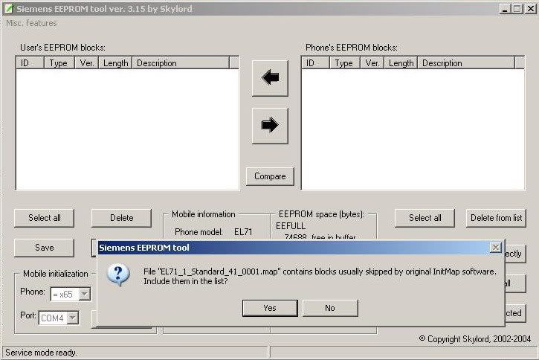Viewport: 539px width, 360px height.
Task: Click the left arrow transfer button
Action: point(270,78)
